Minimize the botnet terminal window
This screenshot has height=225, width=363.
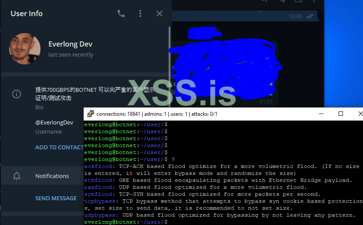[321, 114]
